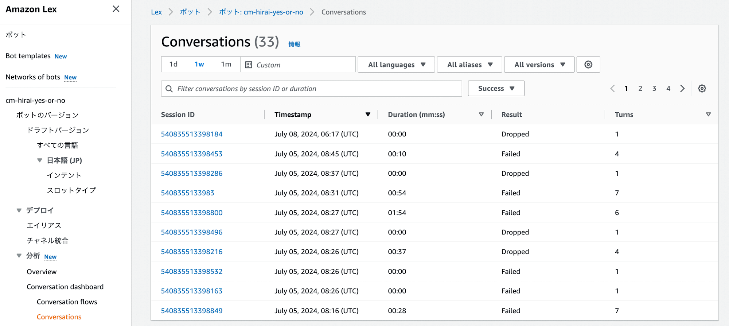
Task: Sort by Timestamp column arrow
Action: point(368,115)
